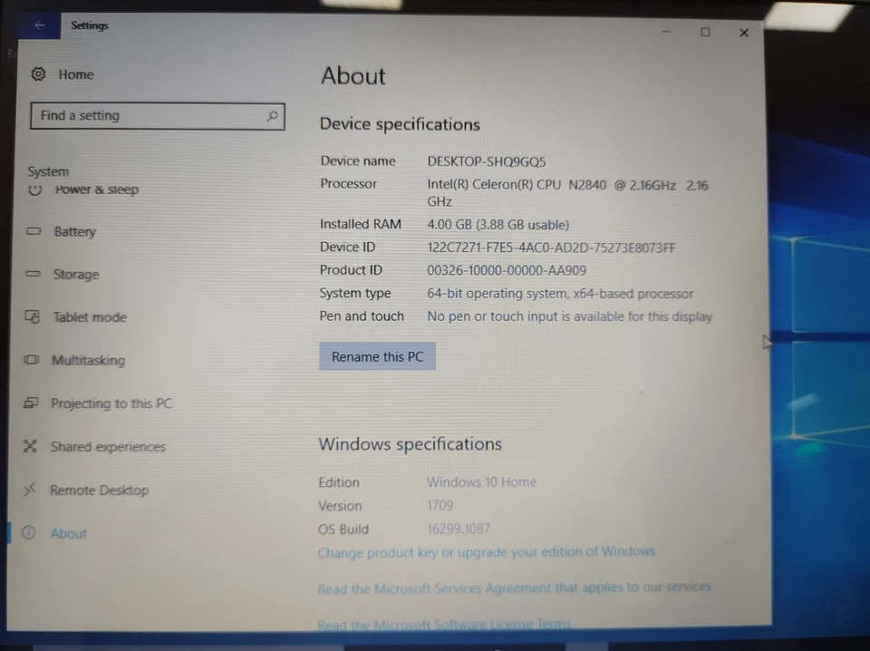The image size is (870, 651).
Task: Open the Change product key link
Action: pyautogui.click(x=487, y=551)
